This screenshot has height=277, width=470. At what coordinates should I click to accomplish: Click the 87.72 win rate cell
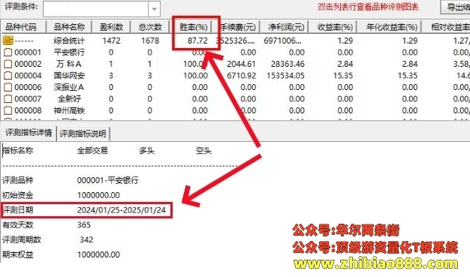click(x=197, y=41)
